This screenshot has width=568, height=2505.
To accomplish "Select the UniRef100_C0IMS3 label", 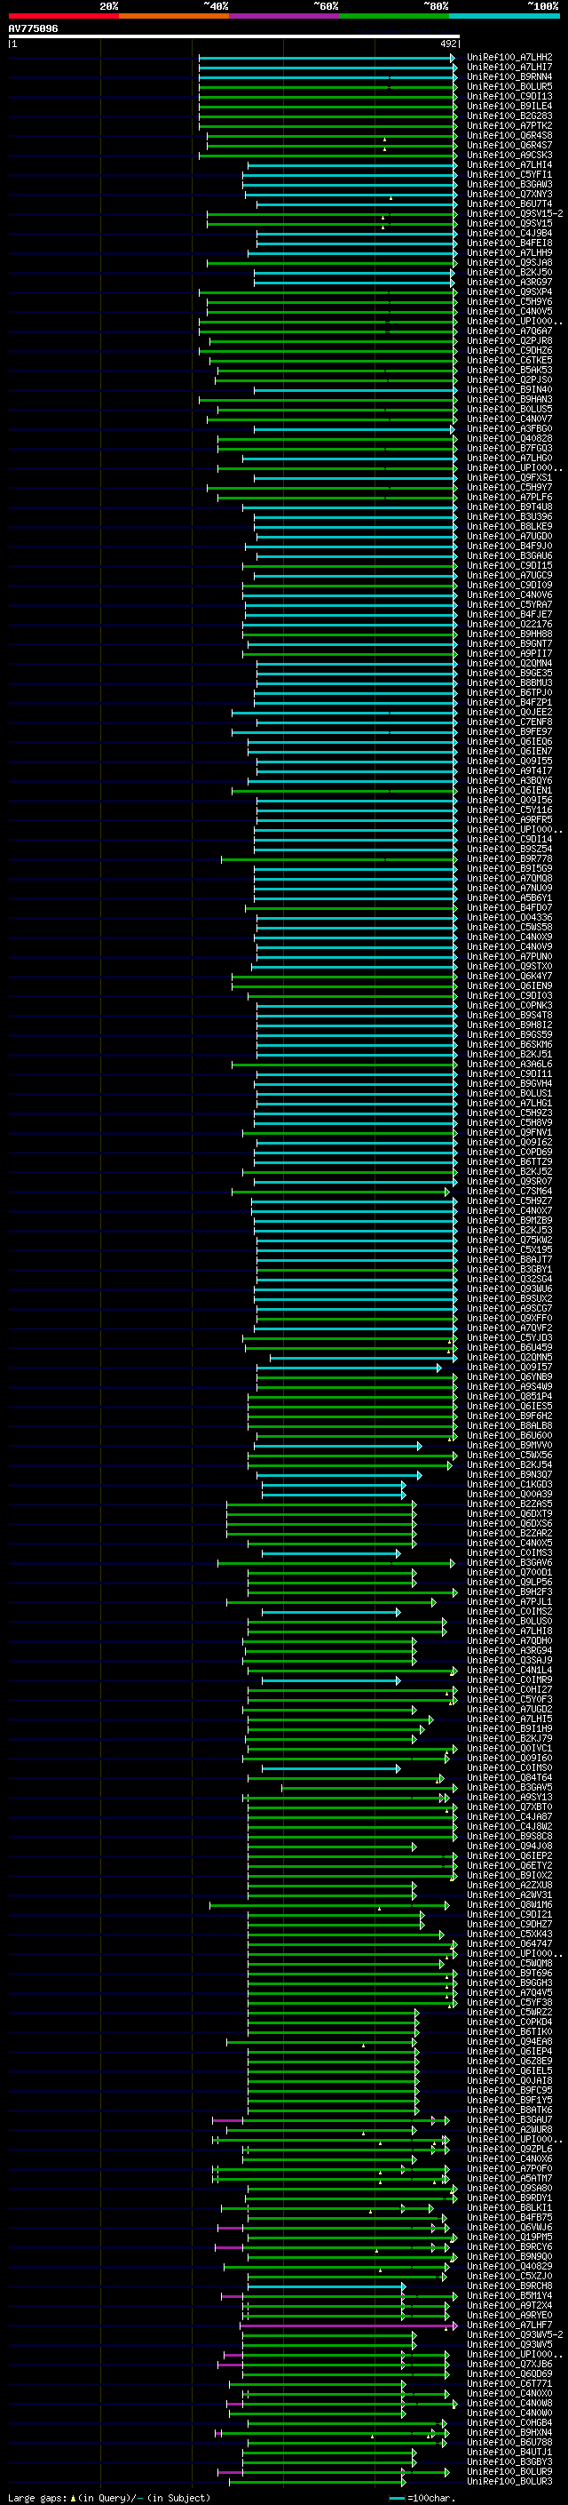I will point(509,1553).
